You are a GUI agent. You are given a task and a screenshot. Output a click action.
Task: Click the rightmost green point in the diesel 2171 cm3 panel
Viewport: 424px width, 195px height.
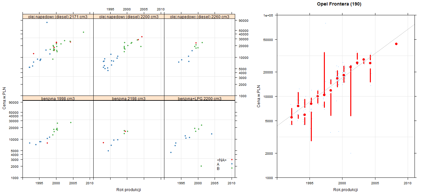point(83,32)
